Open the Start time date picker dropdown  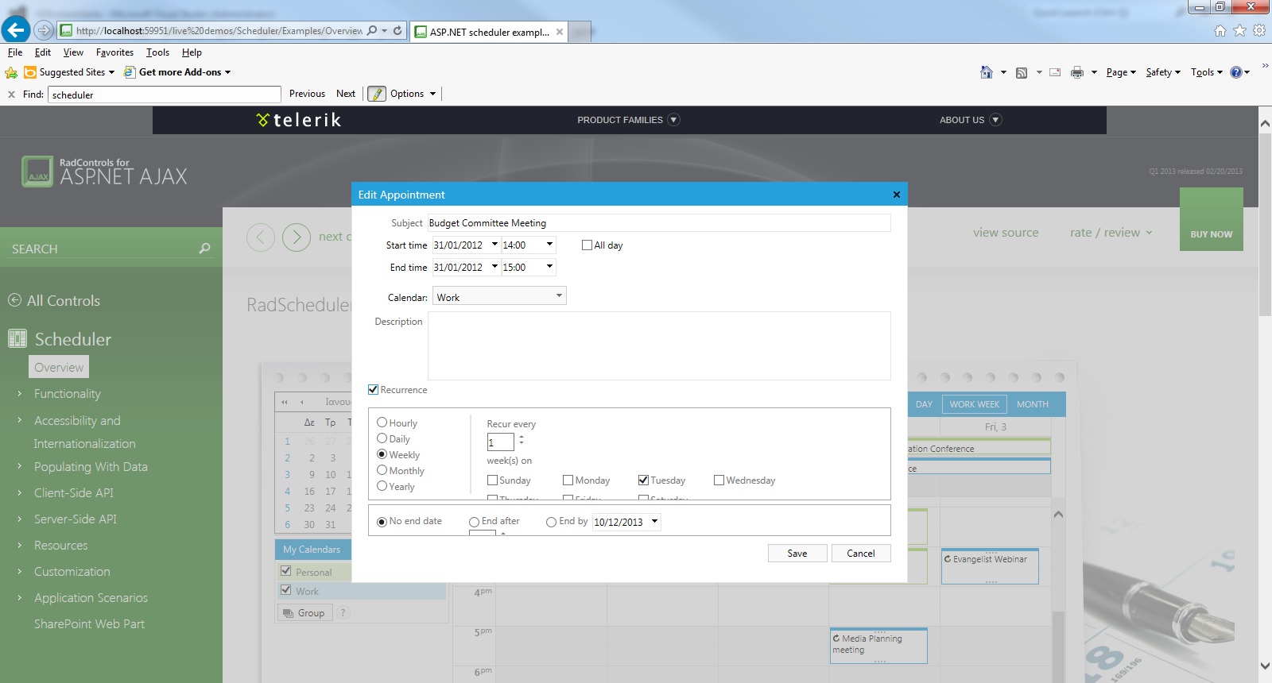pyautogui.click(x=494, y=245)
